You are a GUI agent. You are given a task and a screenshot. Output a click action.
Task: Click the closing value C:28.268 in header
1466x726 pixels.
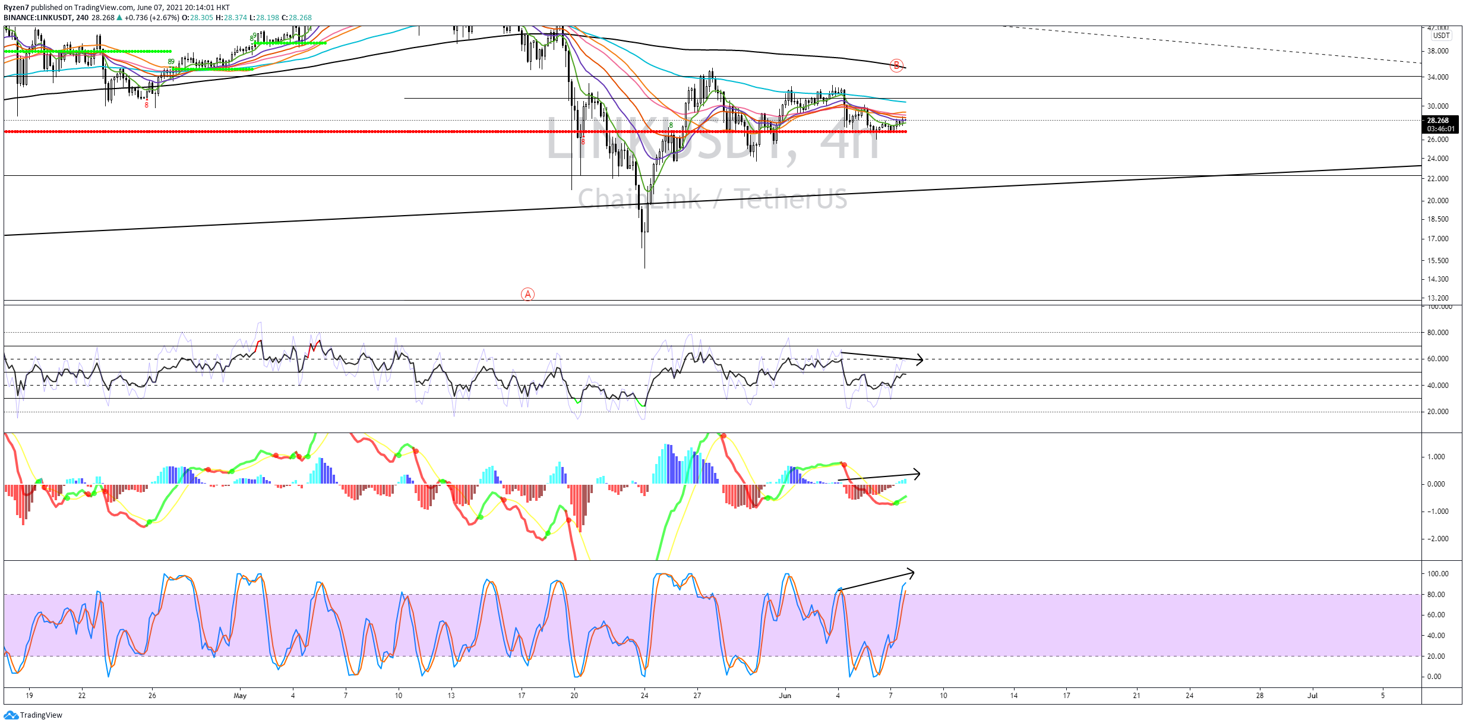296,18
